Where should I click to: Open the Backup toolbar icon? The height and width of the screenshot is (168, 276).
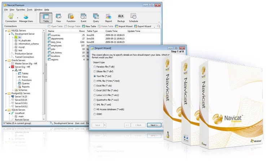pos(121,18)
